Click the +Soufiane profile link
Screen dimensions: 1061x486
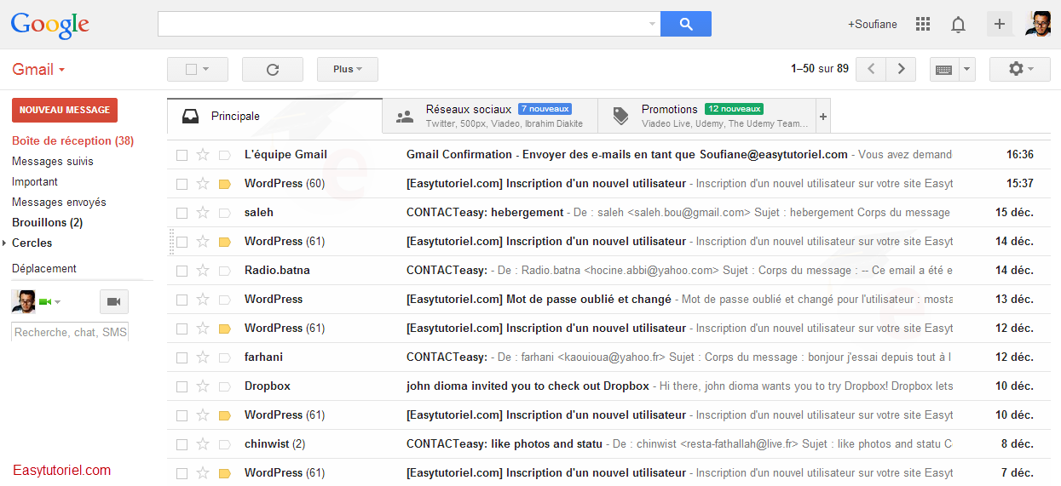coord(872,24)
